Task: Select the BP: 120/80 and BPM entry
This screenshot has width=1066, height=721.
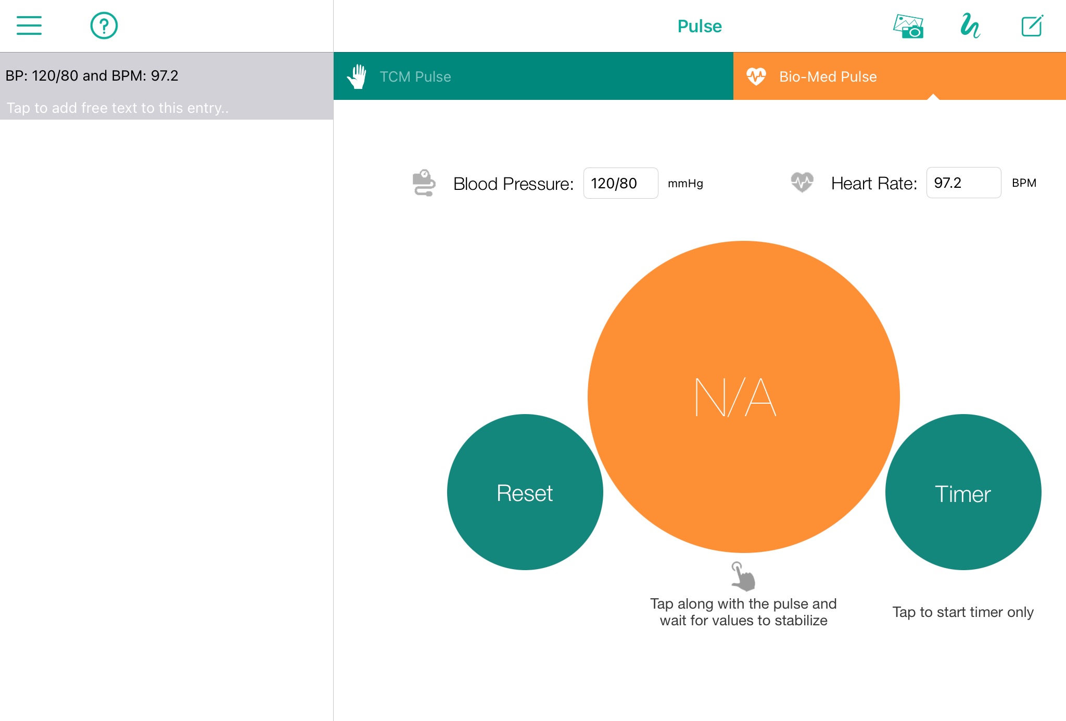Action: (92, 76)
